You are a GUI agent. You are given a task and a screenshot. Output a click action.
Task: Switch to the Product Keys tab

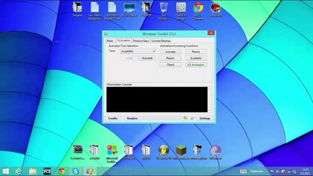click(141, 41)
